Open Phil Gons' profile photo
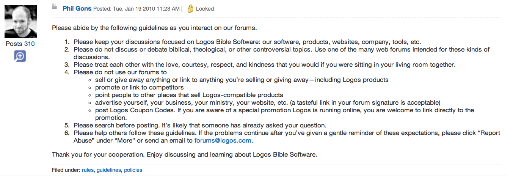This screenshot has height=176, width=513. click(20, 21)
